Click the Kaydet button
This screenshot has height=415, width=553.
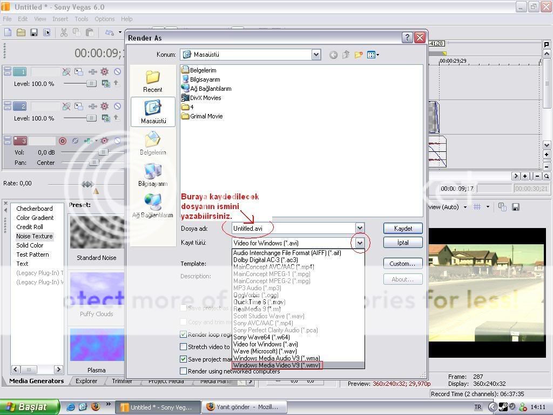(403, 229)
